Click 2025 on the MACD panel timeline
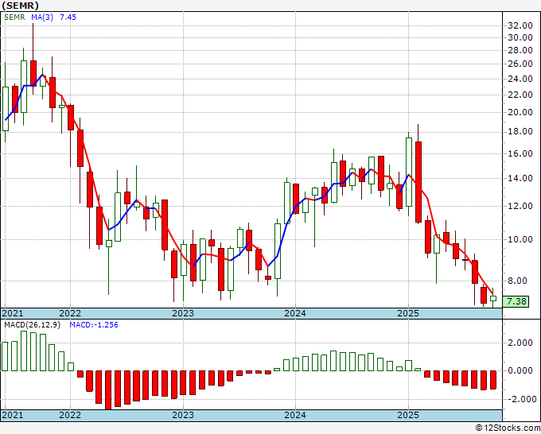 coord(408,415)
